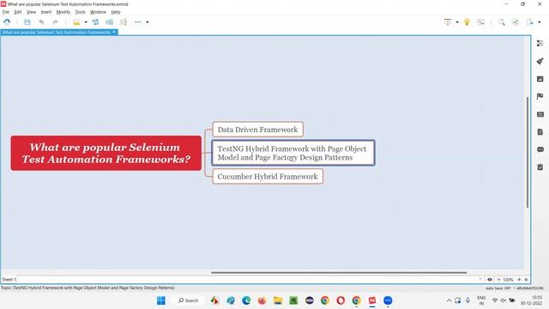Open the Help menu
This screenshot has height=309, width=549.
116,12
